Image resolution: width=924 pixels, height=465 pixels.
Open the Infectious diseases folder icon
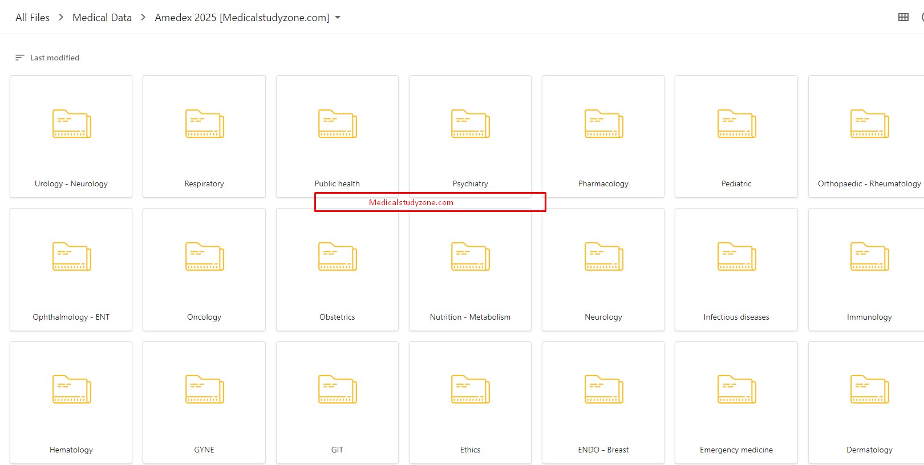tap(736, 256)
